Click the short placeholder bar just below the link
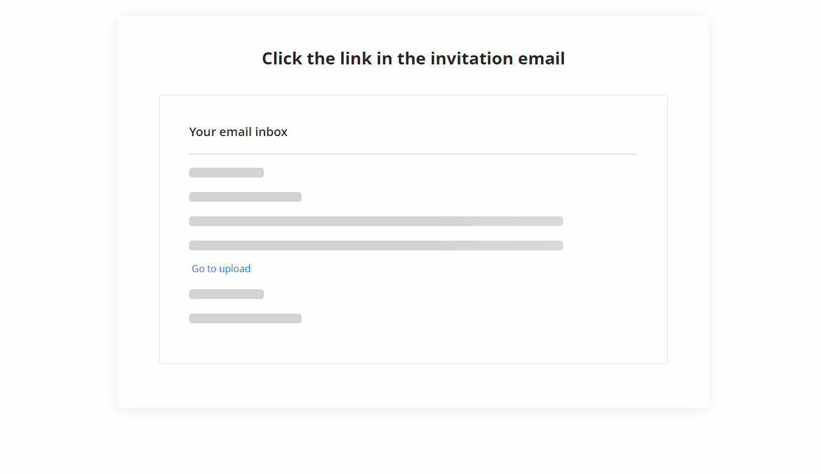Viewport: 821px width, 474px height. point(226,294)
